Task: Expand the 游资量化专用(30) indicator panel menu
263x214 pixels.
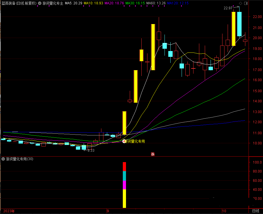Action: 3,159
